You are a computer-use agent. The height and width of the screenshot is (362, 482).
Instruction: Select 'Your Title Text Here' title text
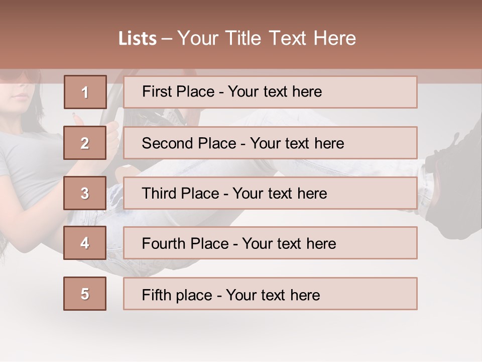pos(267,39)
